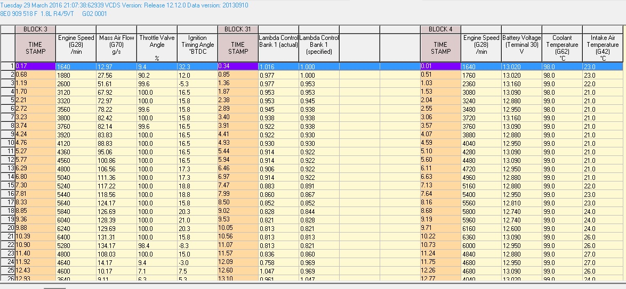Click the BLOCK 3 header cell
This screenshot has width=626, height=289.
click(x=35, y=29)
